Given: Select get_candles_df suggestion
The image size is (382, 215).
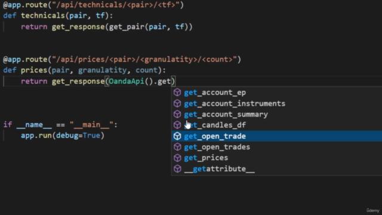Looking at the screenshot, I should pos(277,125).
